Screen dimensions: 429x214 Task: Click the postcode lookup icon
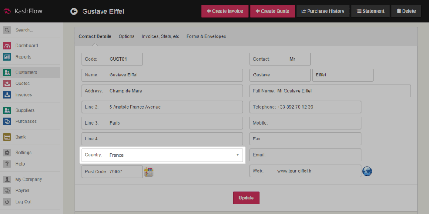[149, 172]
